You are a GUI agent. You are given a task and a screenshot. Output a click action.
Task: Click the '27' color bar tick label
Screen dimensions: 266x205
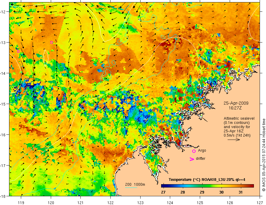pyautogui.click(x=163, y=192)
